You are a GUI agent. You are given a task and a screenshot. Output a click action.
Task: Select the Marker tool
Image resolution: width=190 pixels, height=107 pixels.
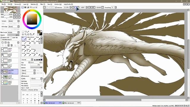click(x=24, y=42)
